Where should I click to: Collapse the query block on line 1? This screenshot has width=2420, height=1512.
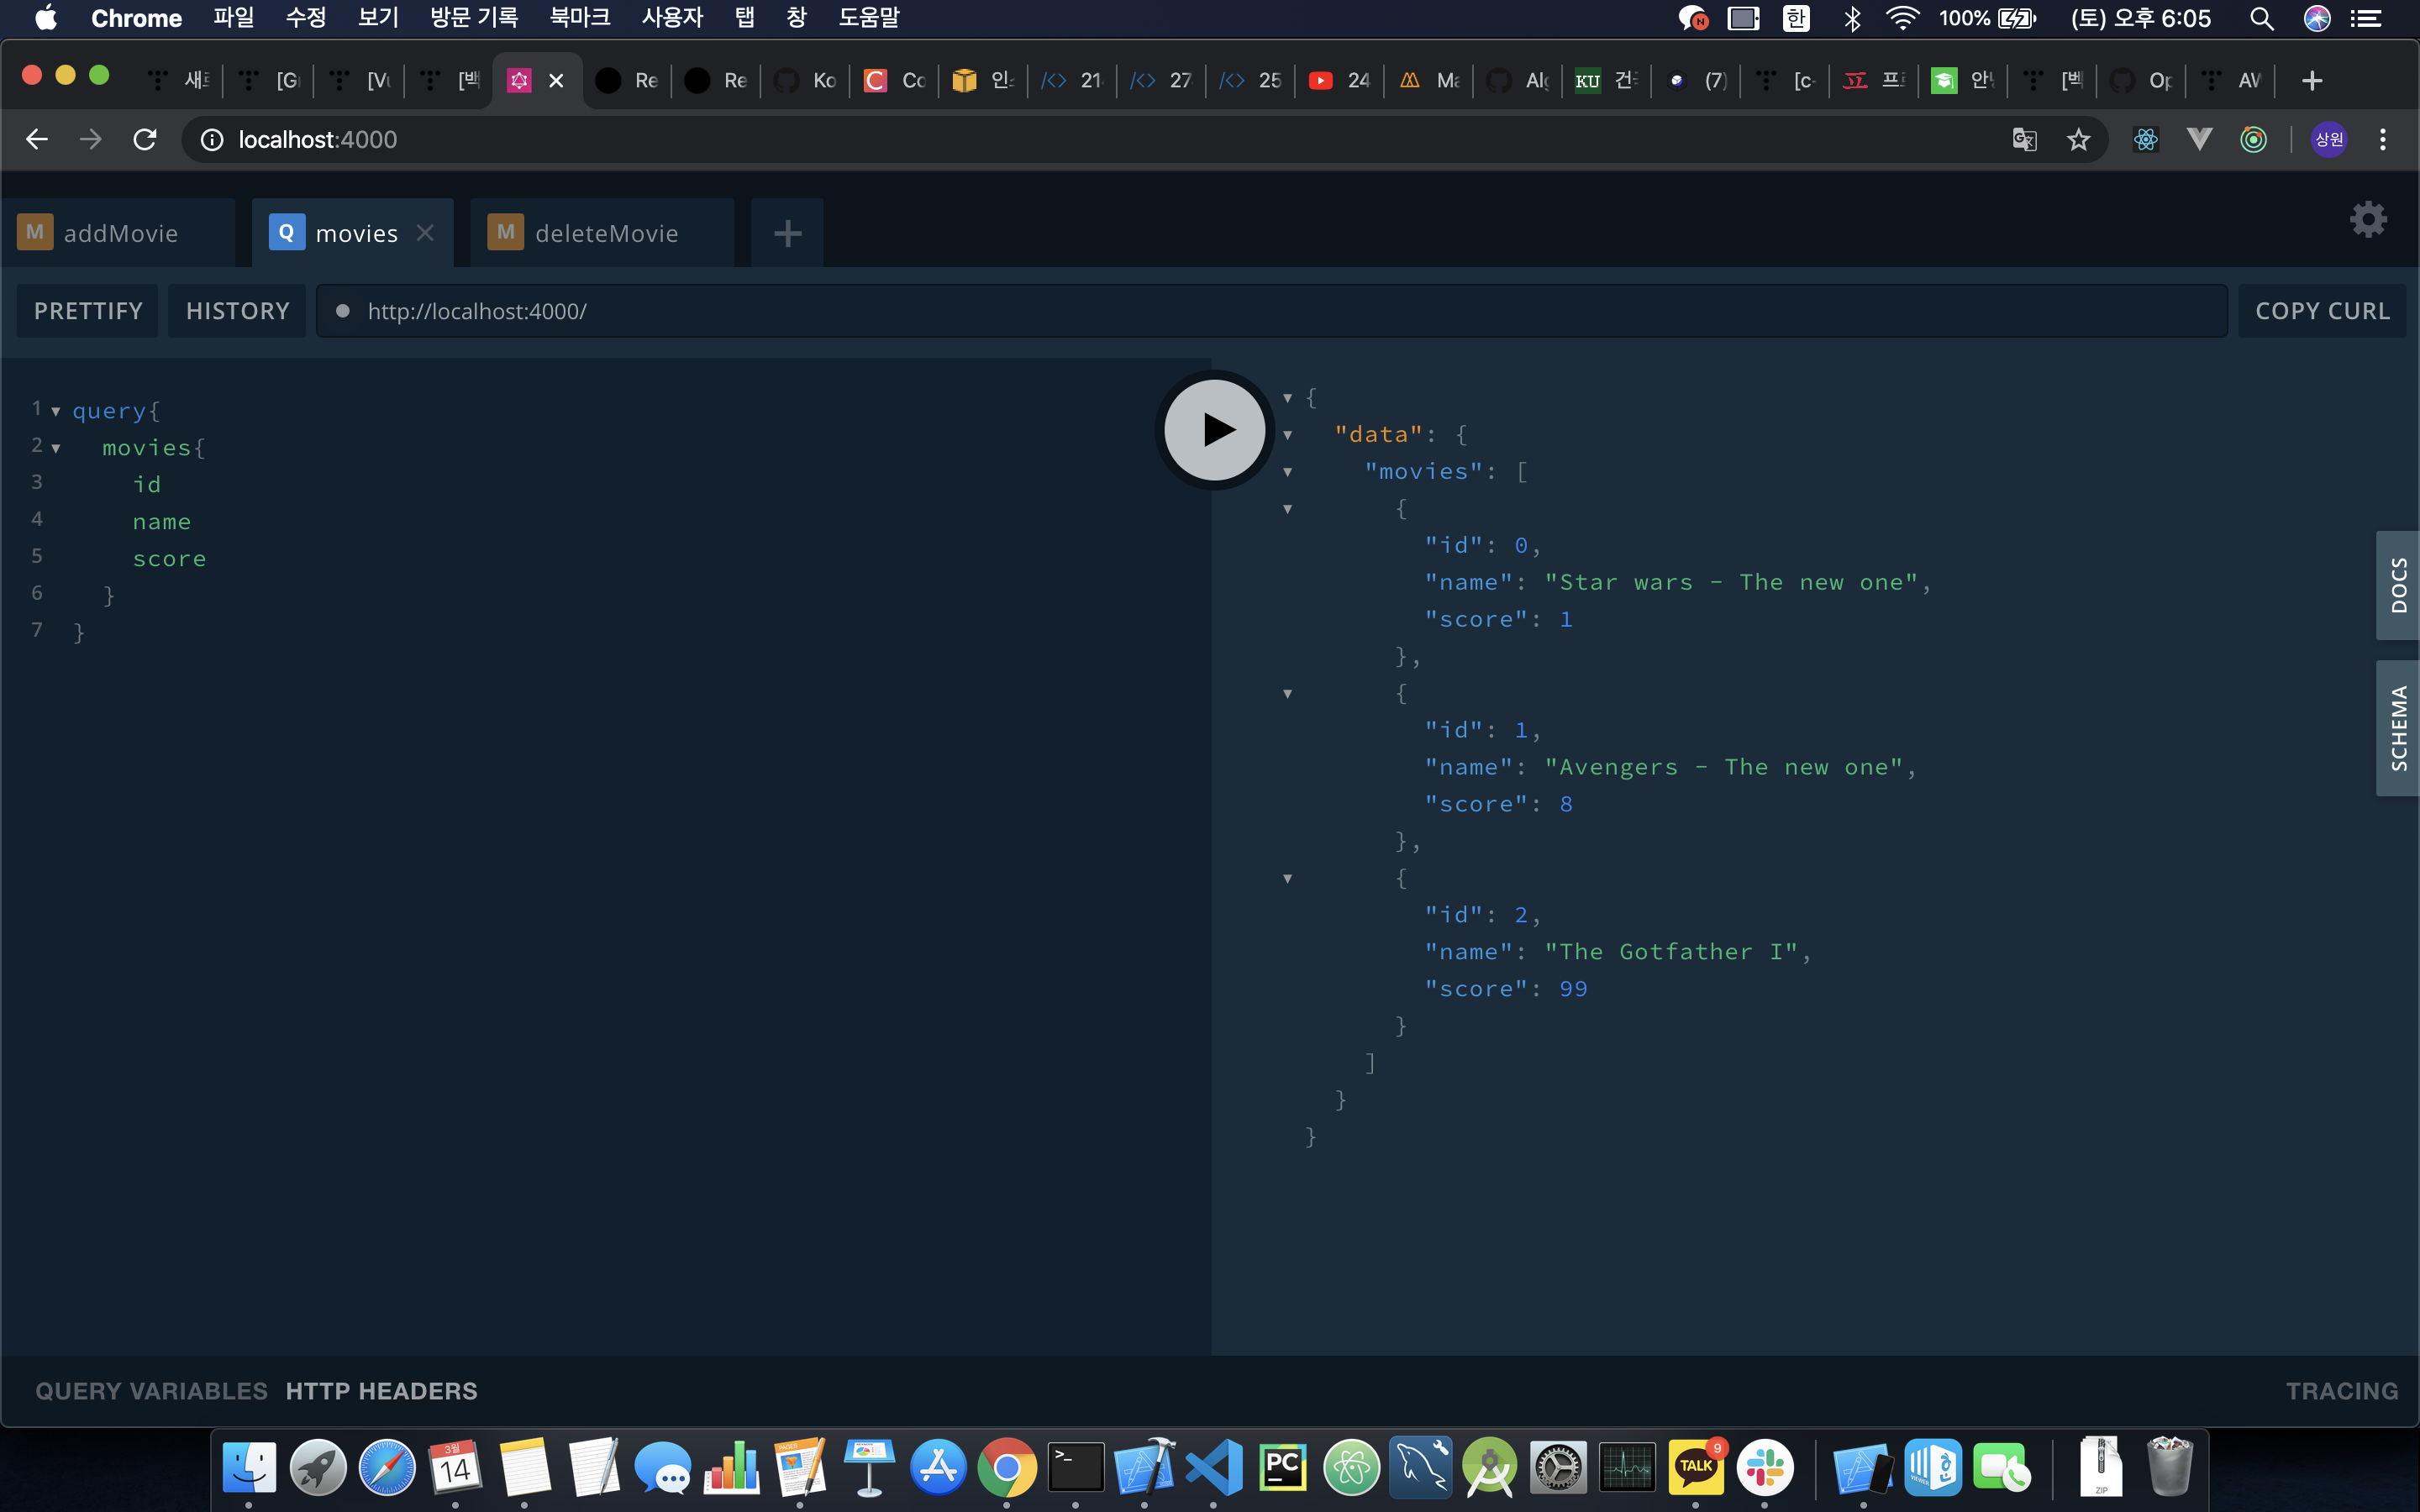click(56, 411)
